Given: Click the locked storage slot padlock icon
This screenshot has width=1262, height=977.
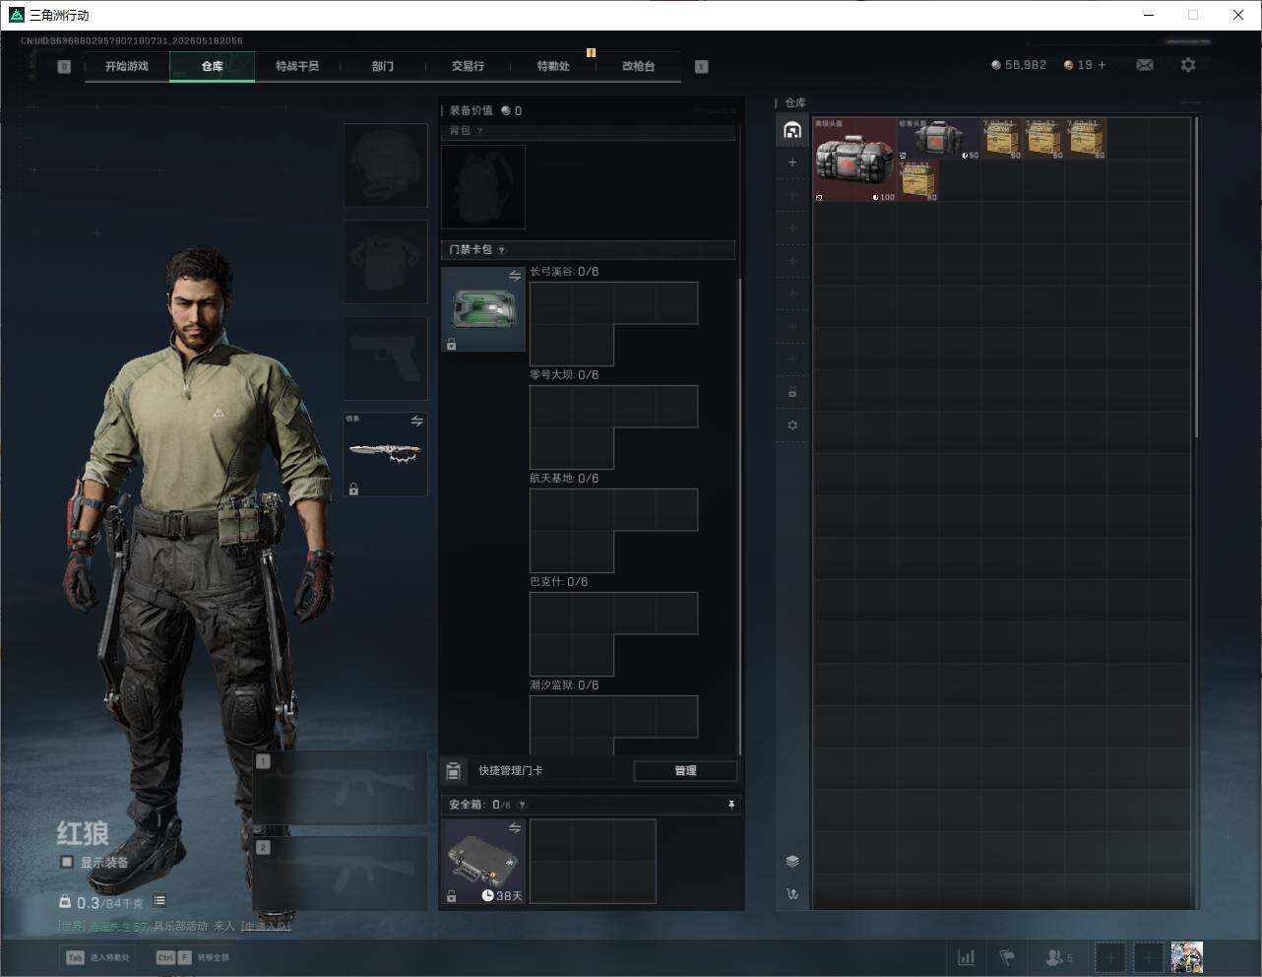Looking at the screenshot, I should click(x=792, y=393).
